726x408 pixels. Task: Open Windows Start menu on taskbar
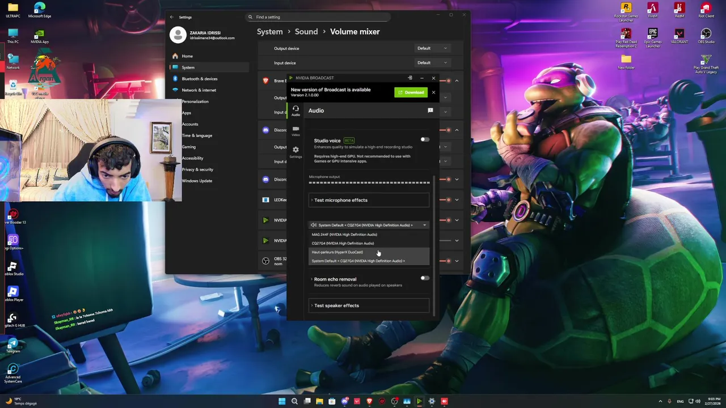pos(282,401)
